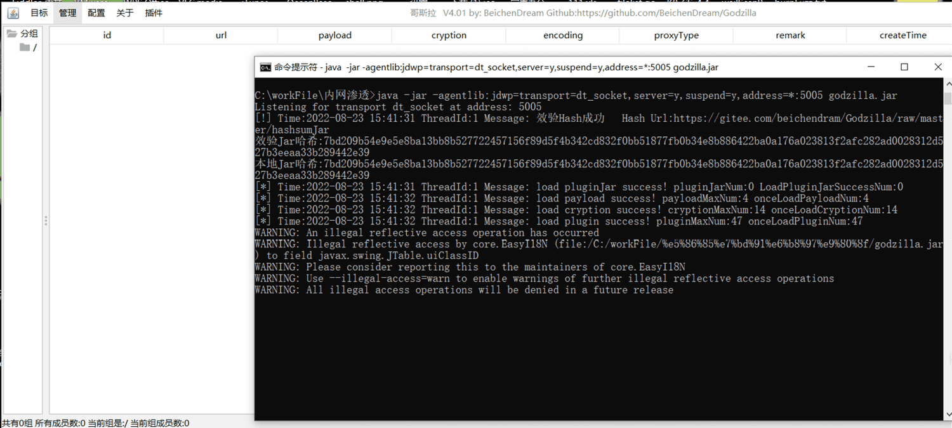
Task: Sort by the cryption column header
Action: click(x=449, y=36)
